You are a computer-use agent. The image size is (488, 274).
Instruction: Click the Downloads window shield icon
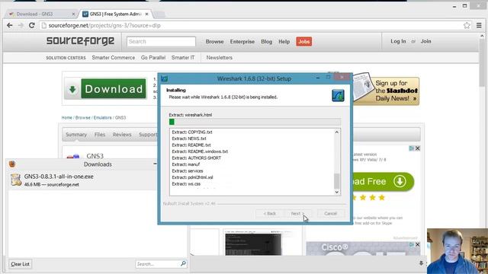(12, 164)
